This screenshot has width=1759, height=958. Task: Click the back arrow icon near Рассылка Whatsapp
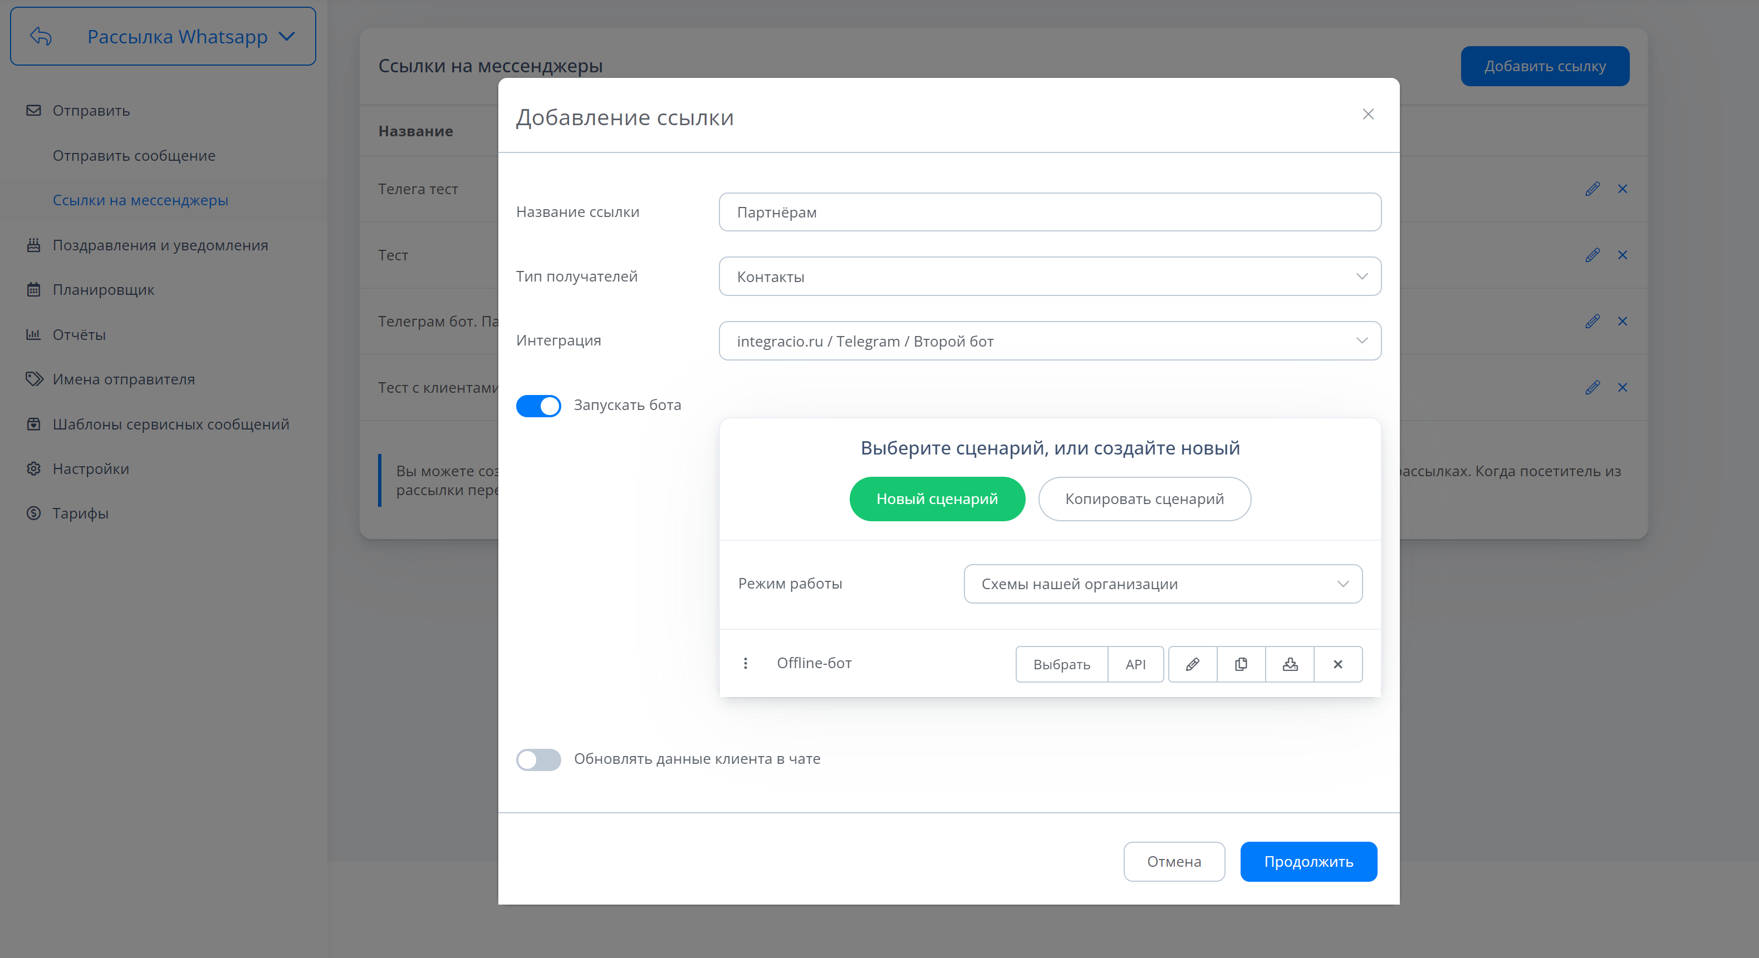pyautogui.click(x=41, y=36)
